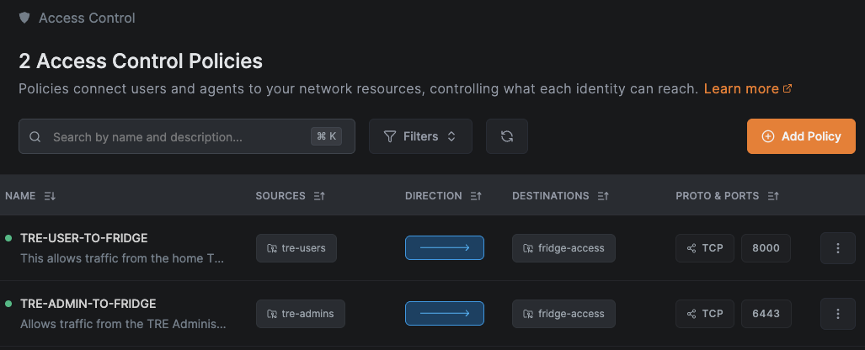Click description 'Allows traffic from the TRE Adminis...'
865x350 pixels.
point(123,324)
